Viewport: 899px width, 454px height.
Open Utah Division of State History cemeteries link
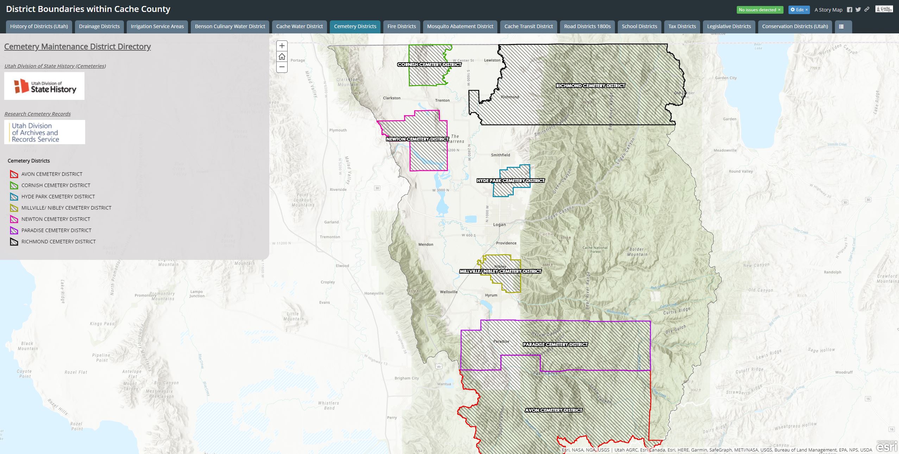(x=55, y=66)
